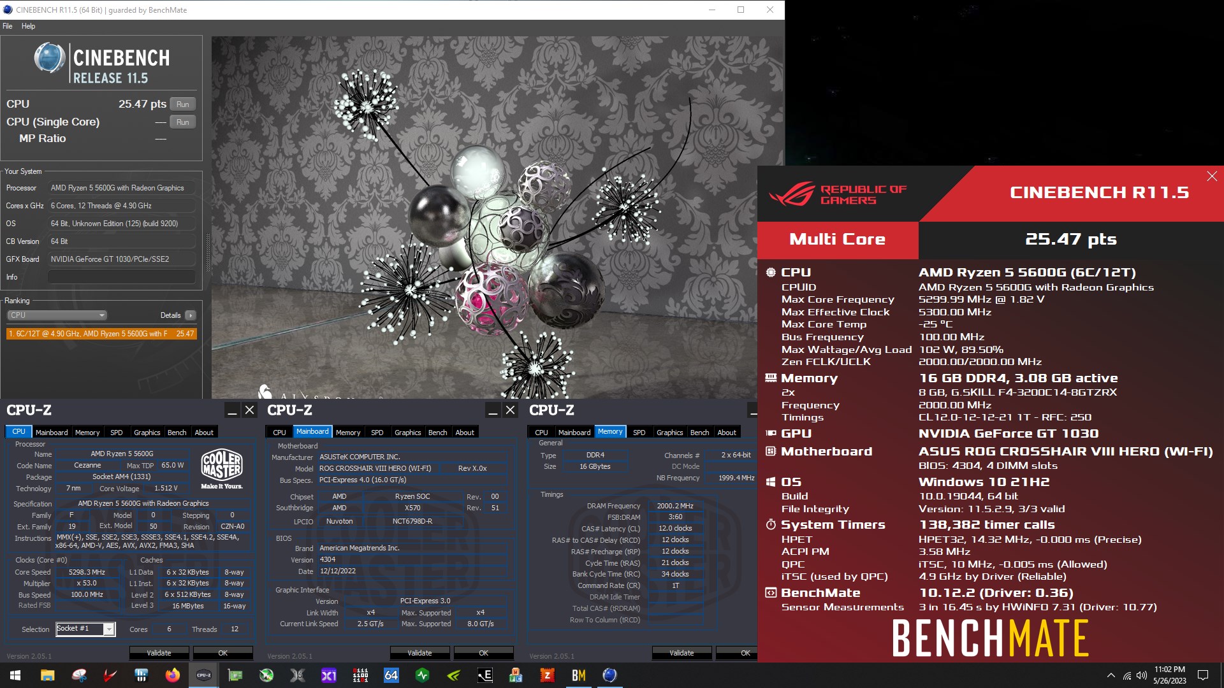Open AIDA64 blue 64 taskbar icon
The height and width of the screenshot is (688, 1224).
(391, 675)
